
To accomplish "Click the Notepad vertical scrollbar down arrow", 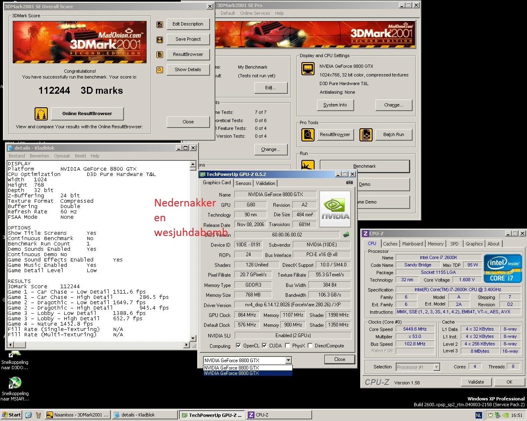I will (x=193, y=339).
